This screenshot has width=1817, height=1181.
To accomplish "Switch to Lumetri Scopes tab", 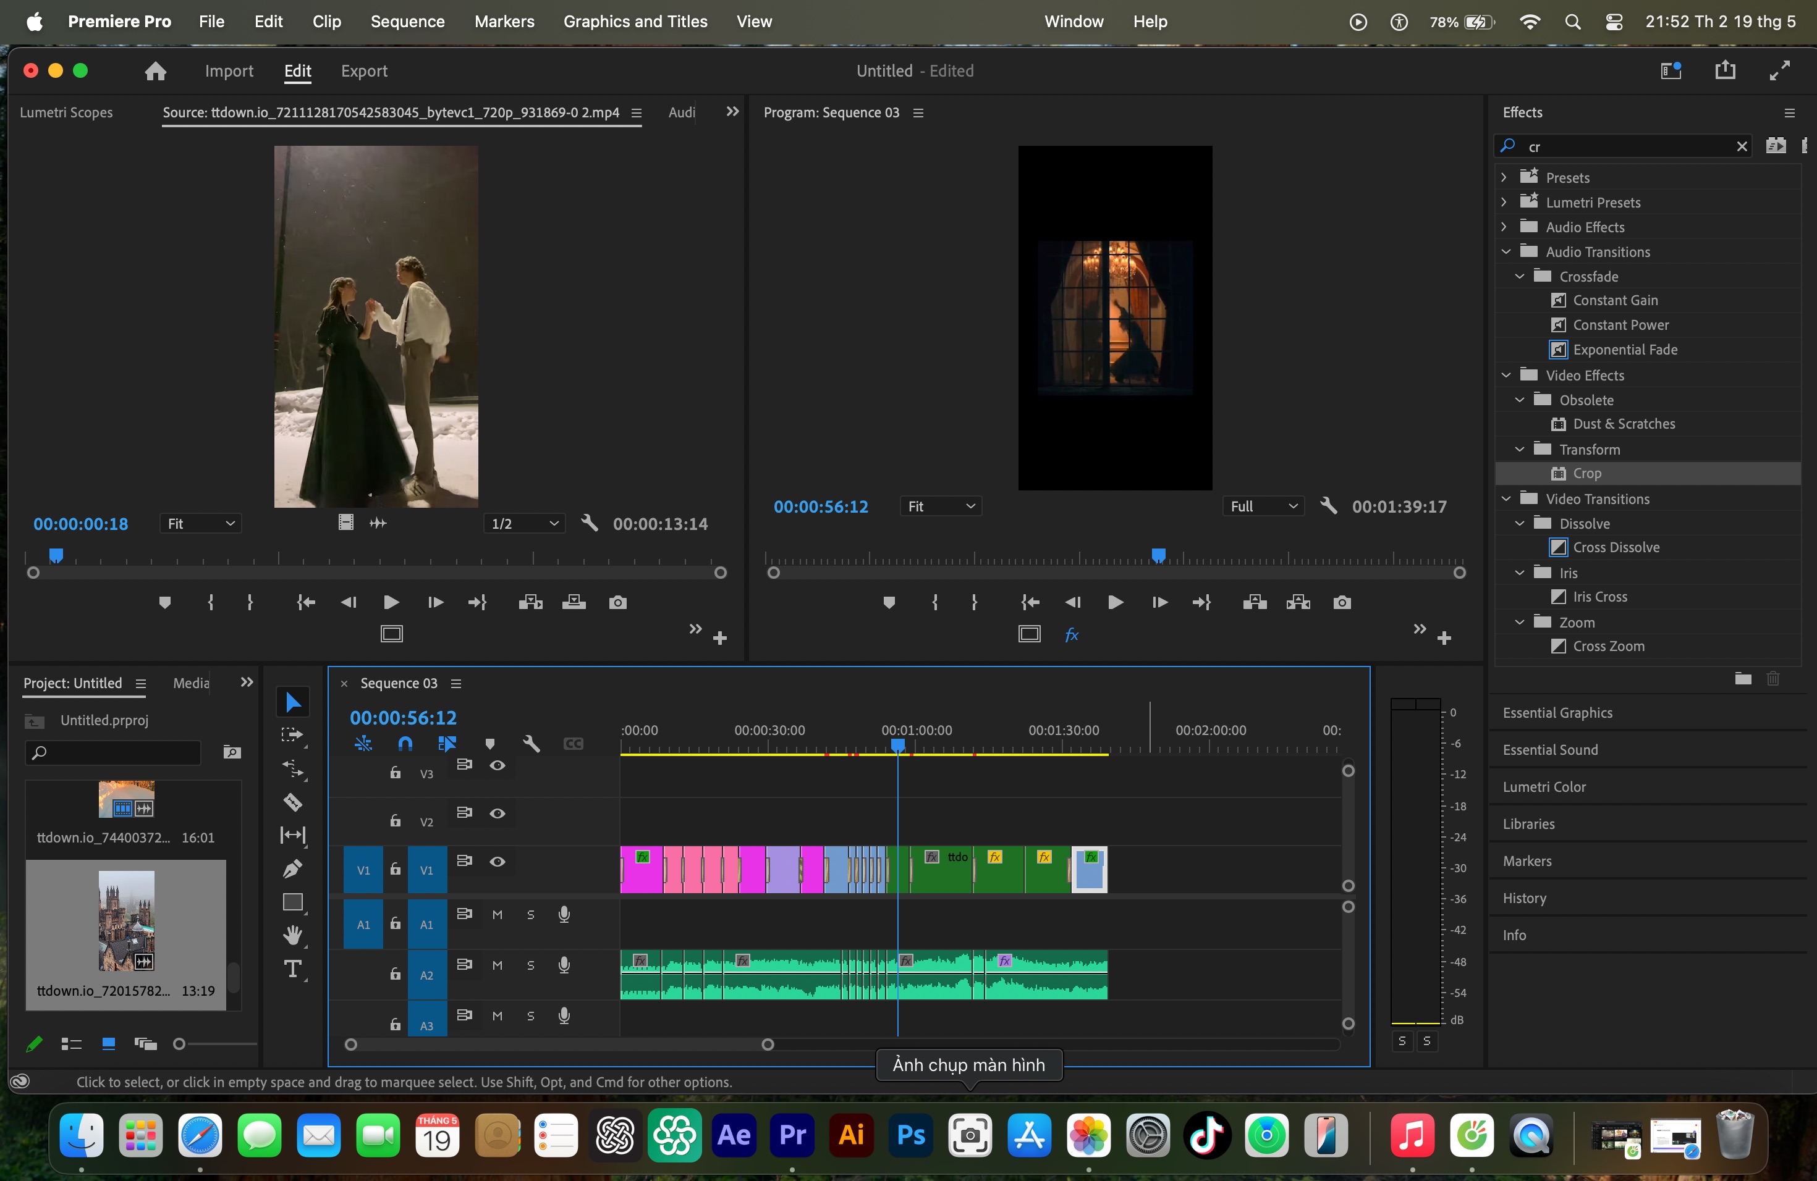I will (x=66, y=112).
